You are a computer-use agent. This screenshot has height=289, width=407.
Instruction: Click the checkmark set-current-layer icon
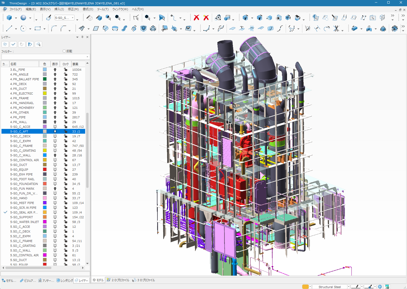click(x=13, y=44)
